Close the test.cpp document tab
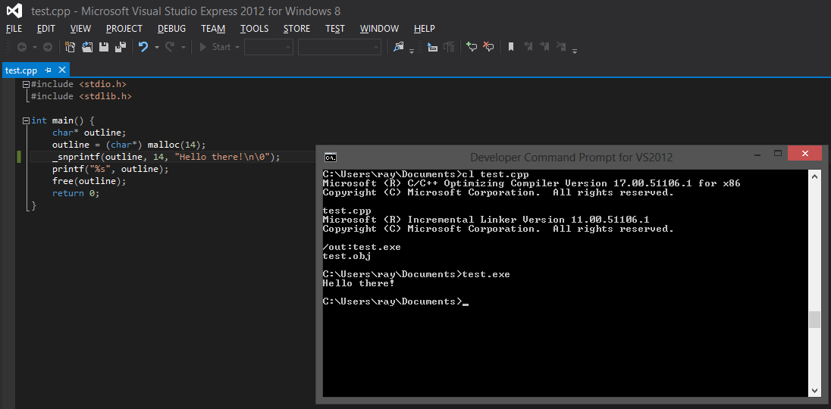Screen dimensions: 831x409 click(62, 70)
